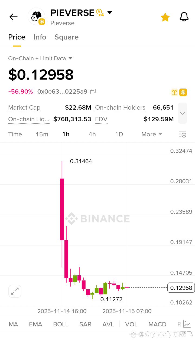The width and height of the screenshot is (195, 341).
Task: Tap the BNB chain badge icon
Action: click(x=183, y=92)
